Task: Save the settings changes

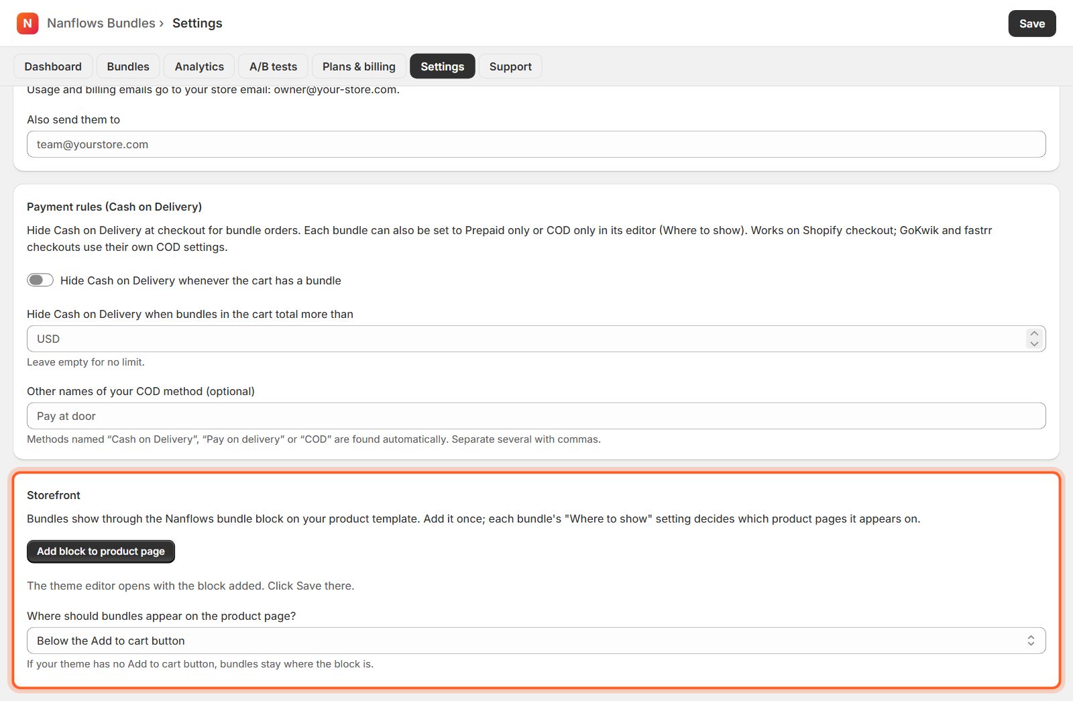Action: tap(1032, 23)
